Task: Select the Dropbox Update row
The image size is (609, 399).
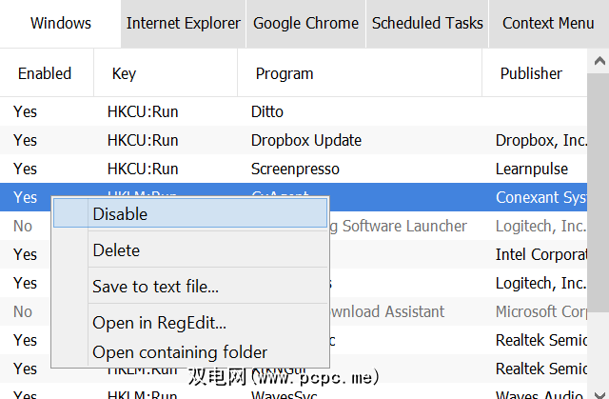Action: [x=305, y=140]
